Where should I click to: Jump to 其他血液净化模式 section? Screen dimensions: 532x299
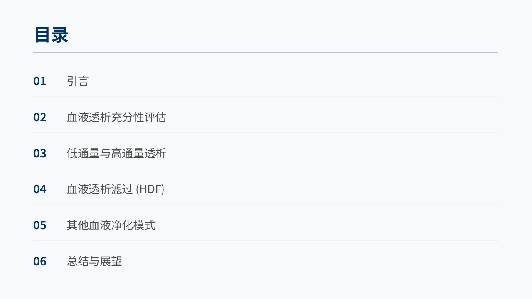click(111, 225)
